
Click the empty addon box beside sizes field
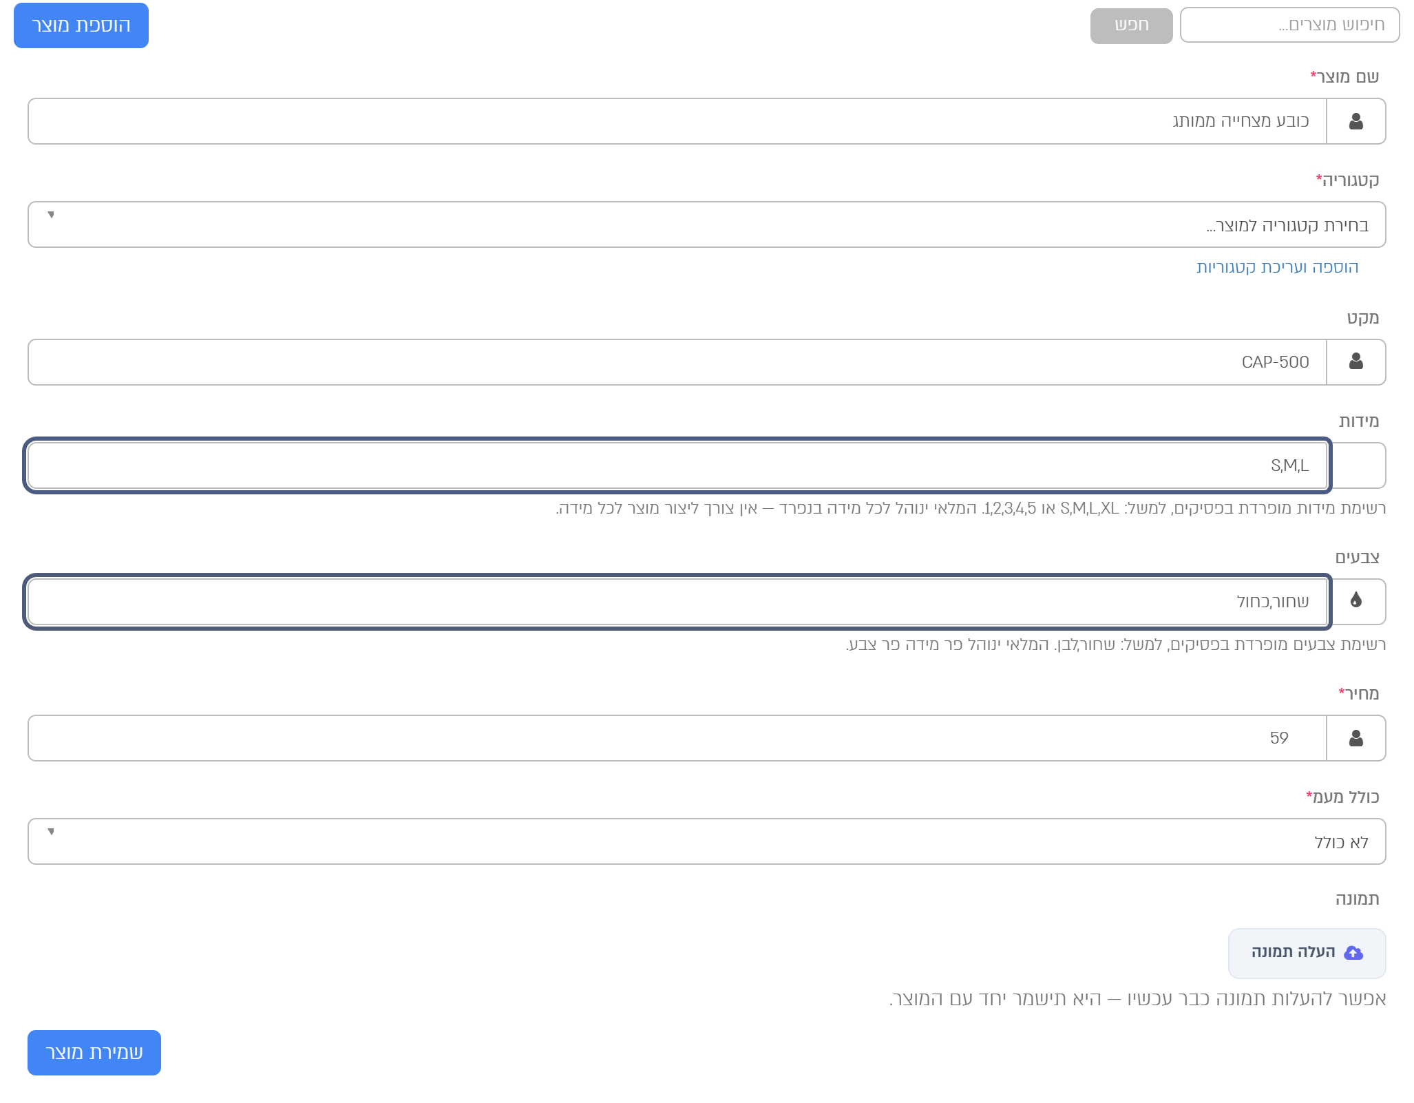point(1357,465)
